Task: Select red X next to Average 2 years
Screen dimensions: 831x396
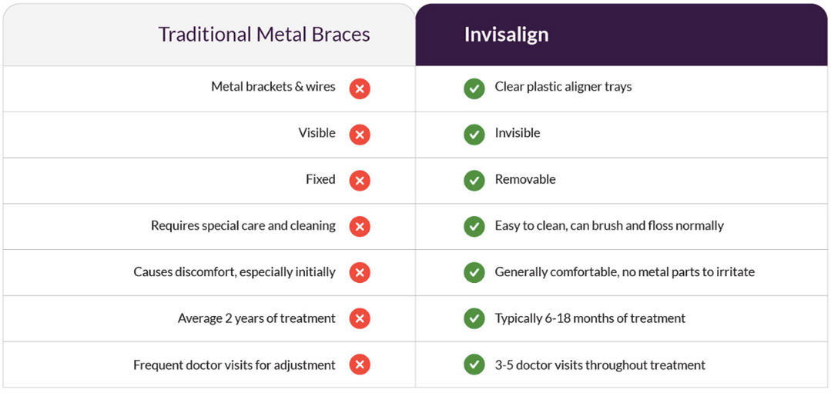Action: click(x=360, y=318)
